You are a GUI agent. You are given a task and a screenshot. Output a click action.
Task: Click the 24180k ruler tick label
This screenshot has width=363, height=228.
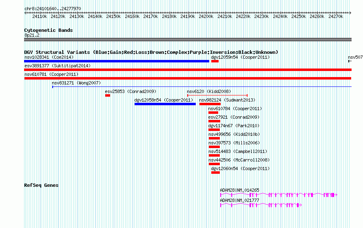(169, 16)
